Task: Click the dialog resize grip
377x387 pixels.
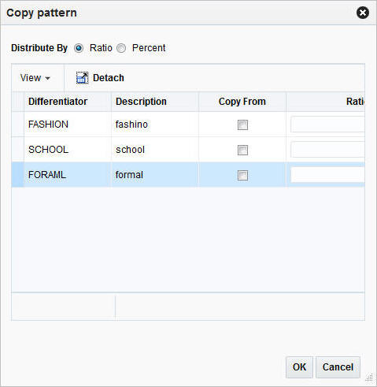Action: (x=369, y=378)
